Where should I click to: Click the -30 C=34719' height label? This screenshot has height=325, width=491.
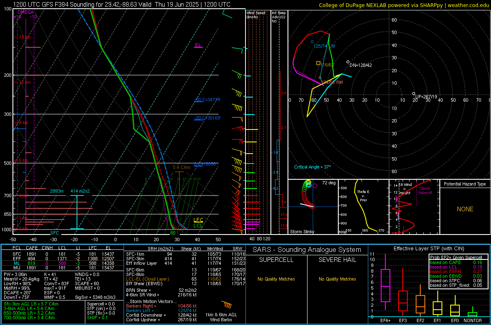point(208,100)
